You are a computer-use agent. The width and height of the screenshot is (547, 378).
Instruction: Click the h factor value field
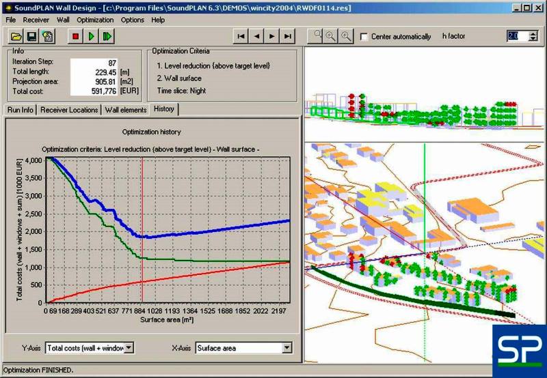pyautogui.click(x=518, y=36)
